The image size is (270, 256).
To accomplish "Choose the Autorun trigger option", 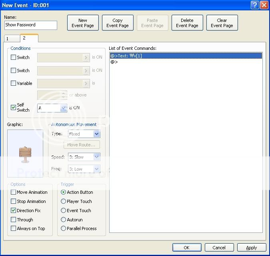I will click(x=63, y=220).
